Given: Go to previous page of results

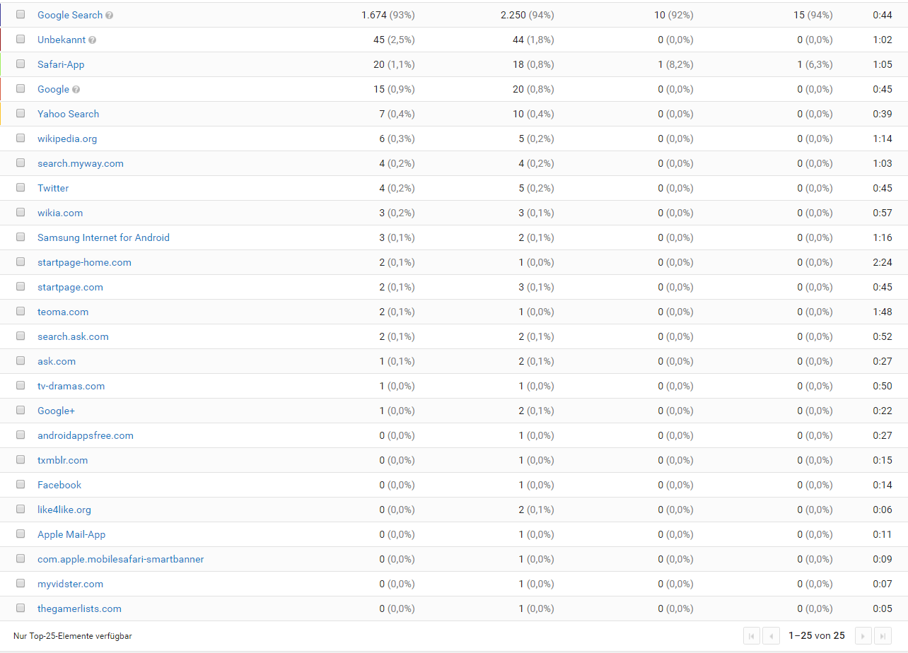Looking at the screenshot, I should coord(771,636).
